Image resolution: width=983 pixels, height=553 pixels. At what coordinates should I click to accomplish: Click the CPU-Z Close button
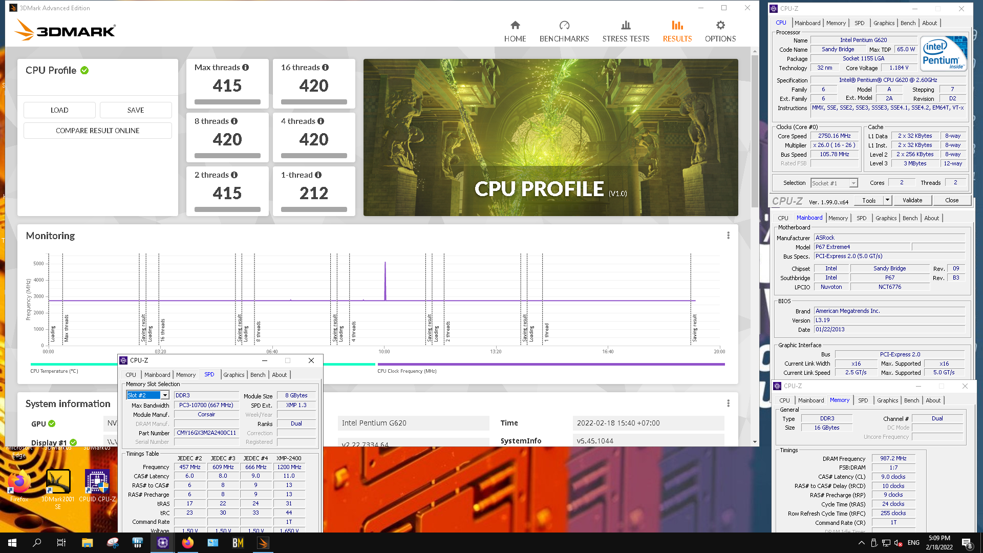click(952, 200)
